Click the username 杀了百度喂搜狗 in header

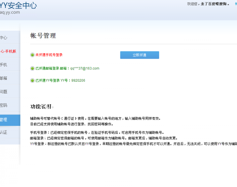pos(214,4)
